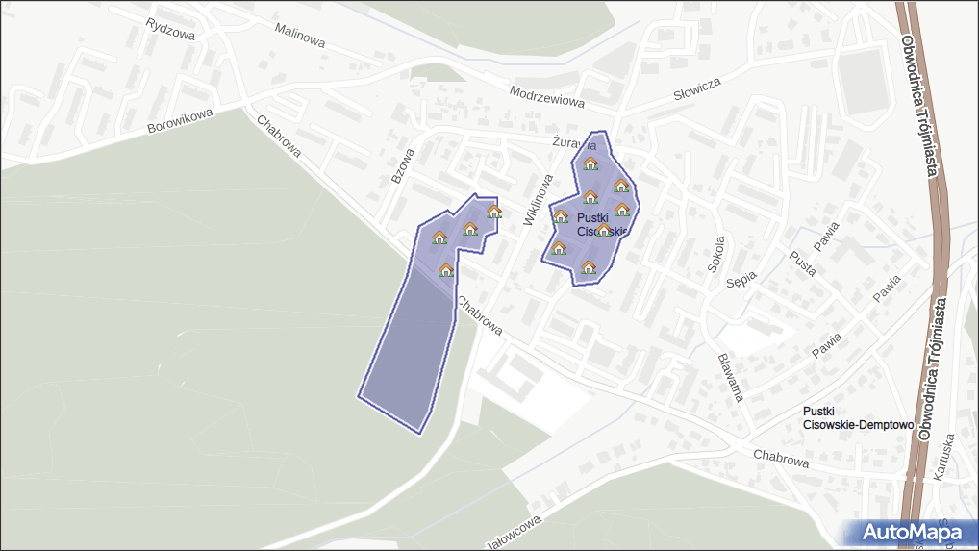Click the Bławatna street label
979x551 pixels.
[731, 376]
